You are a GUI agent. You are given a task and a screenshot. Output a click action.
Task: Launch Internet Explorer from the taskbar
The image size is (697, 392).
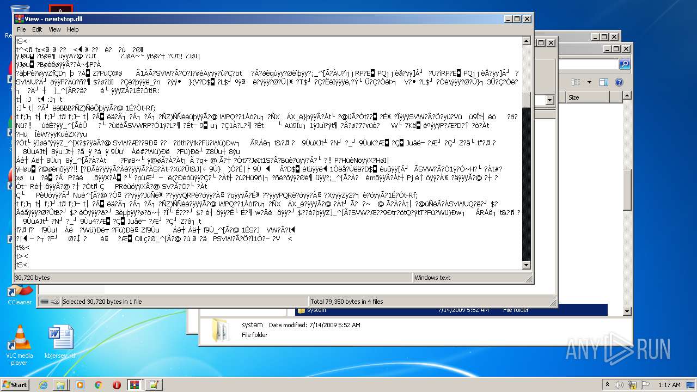(x=44, y=385)
